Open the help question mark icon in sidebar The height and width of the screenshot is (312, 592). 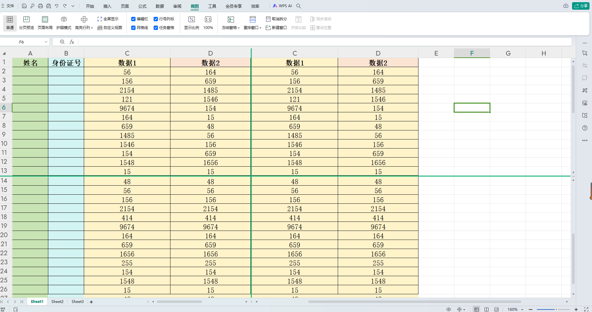click(585, 128)
